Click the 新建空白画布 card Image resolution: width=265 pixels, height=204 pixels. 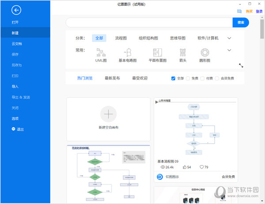click(x=109, y=119)
